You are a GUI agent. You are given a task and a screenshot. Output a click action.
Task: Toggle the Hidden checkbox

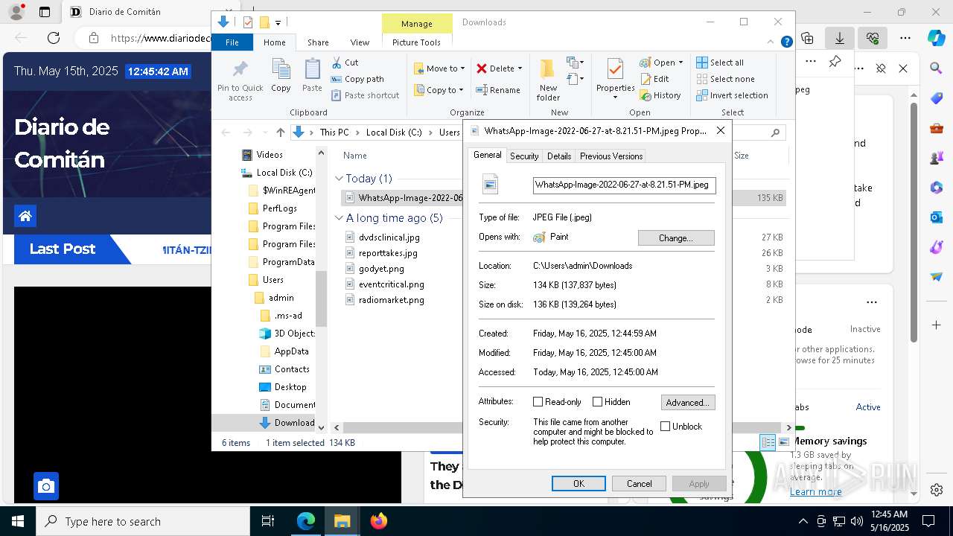click(597, 402)
